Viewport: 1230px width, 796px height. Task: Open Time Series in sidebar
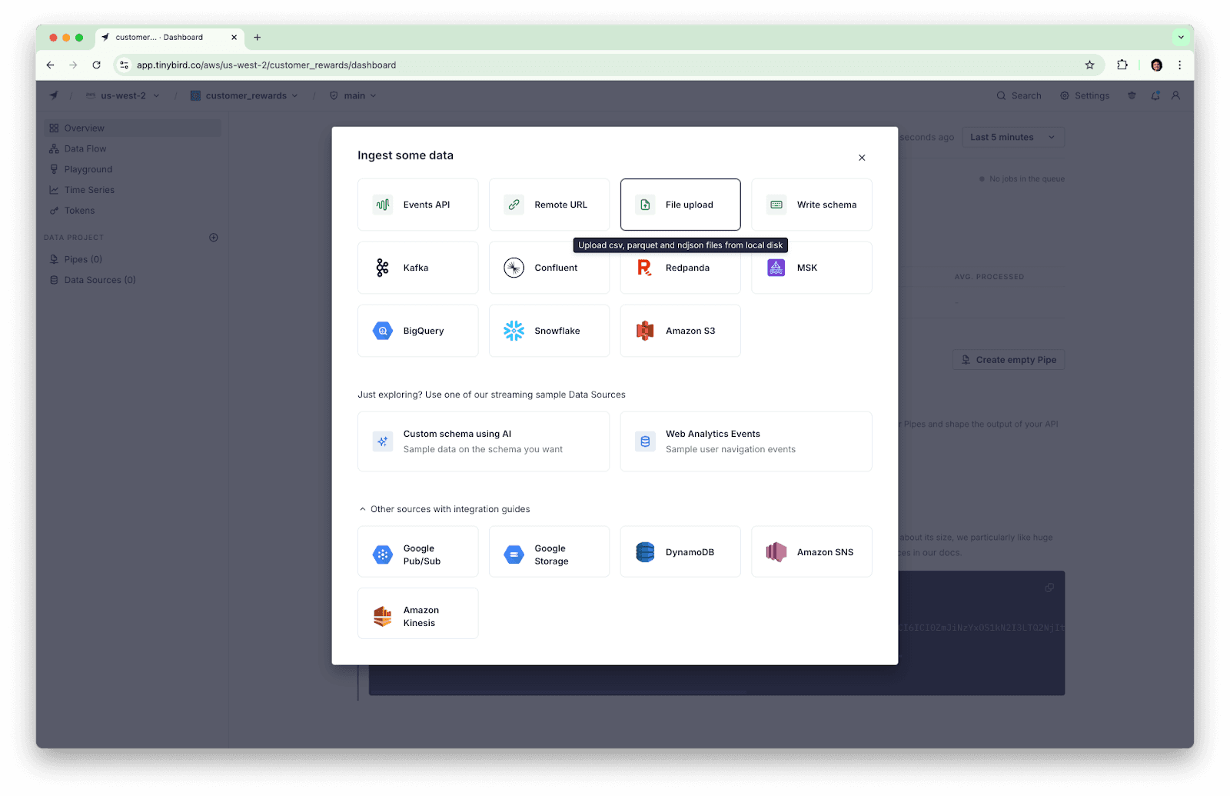tap(132, 190)
